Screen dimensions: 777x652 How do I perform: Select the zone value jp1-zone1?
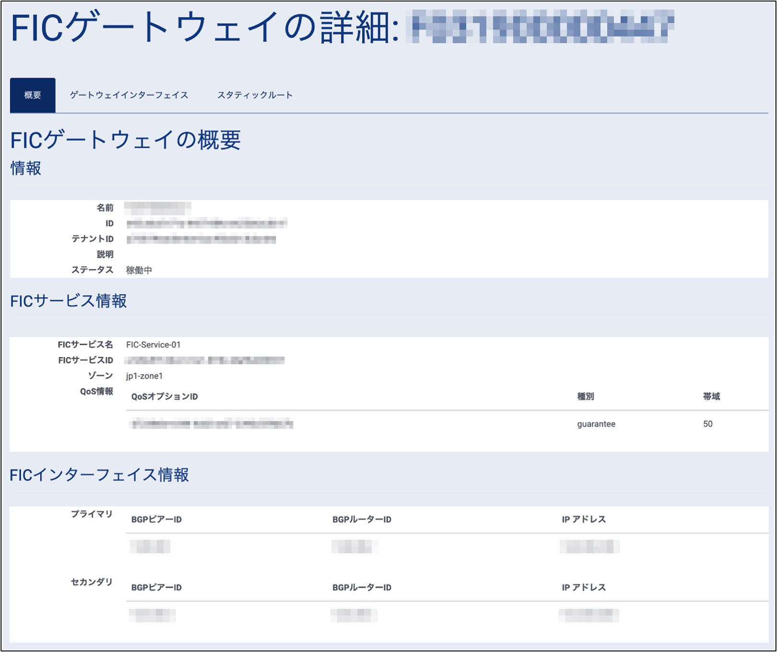tap(144, 376)
